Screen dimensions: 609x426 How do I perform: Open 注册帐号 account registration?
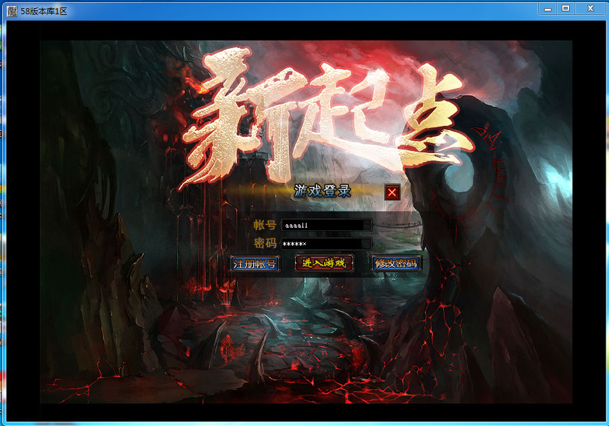255,264
